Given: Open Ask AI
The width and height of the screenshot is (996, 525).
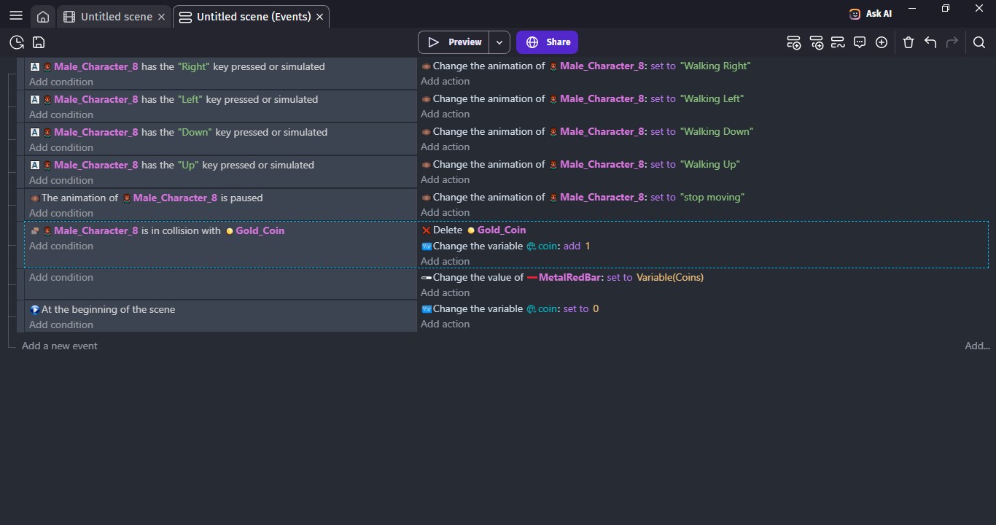Looking at the screenshot, I should point(871,13).
